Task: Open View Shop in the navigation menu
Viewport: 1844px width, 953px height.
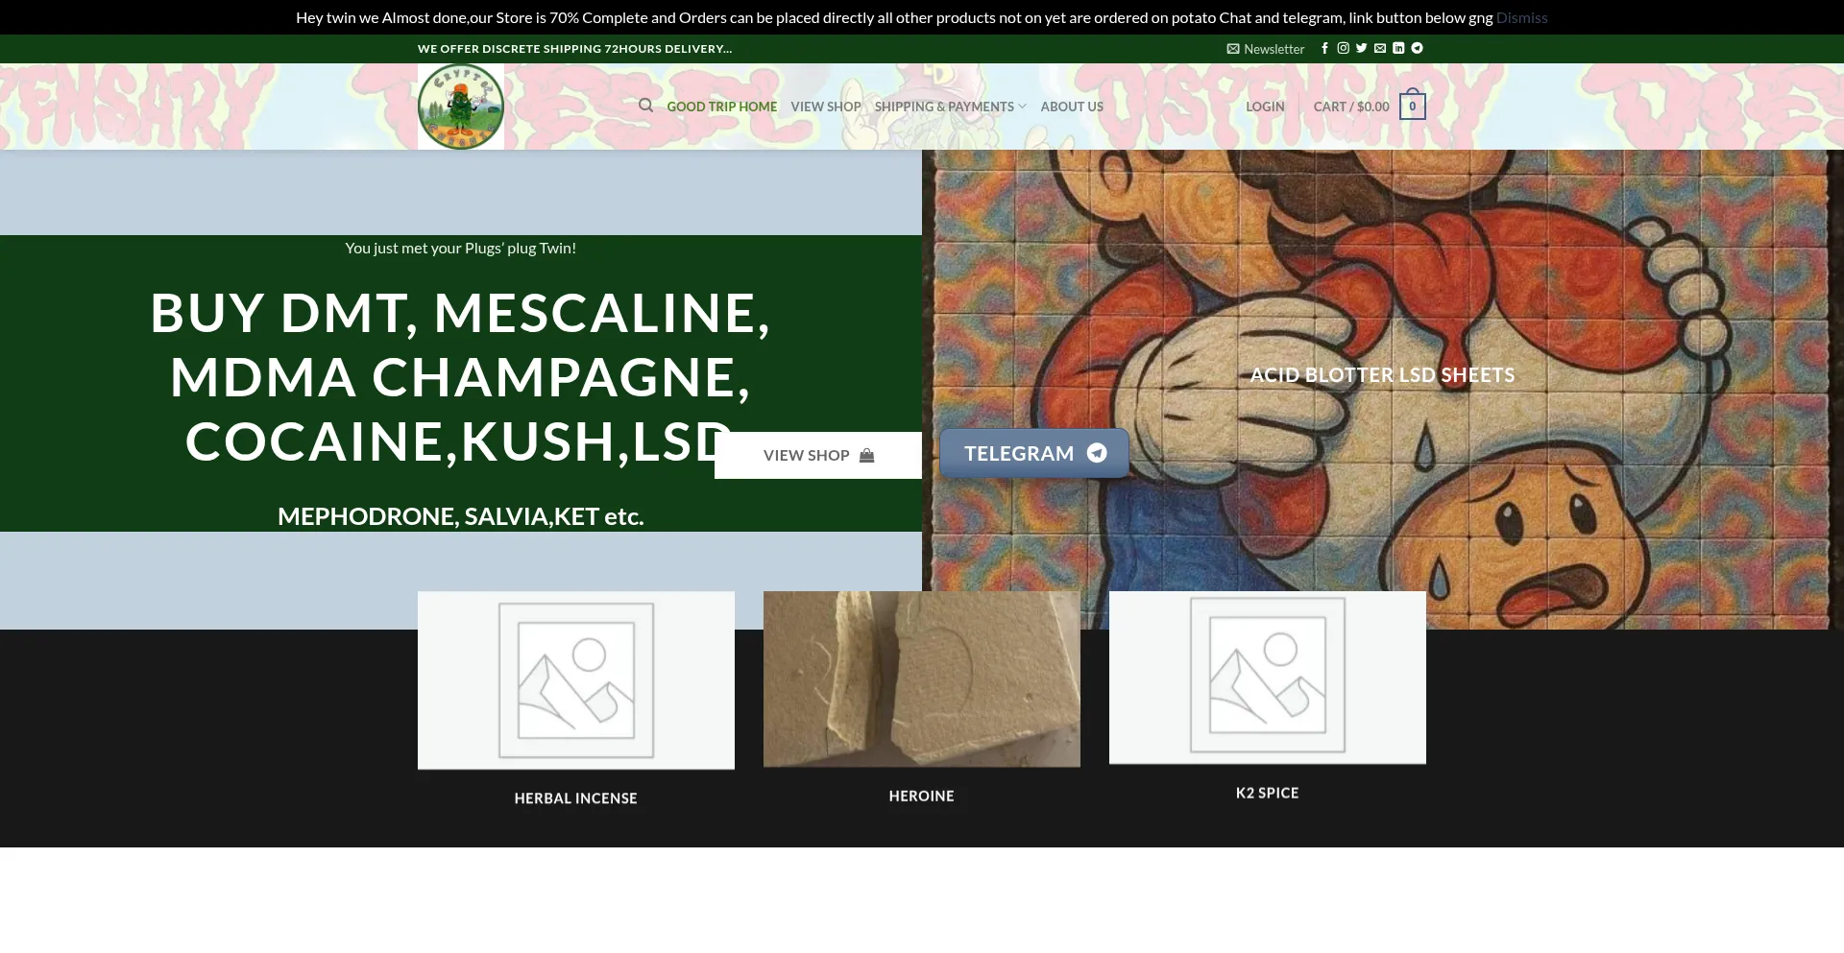Action: tap(826, 107)
